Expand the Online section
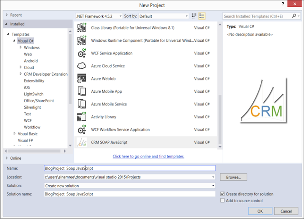This screenshot has height=219, width=304. pos(6,158)
